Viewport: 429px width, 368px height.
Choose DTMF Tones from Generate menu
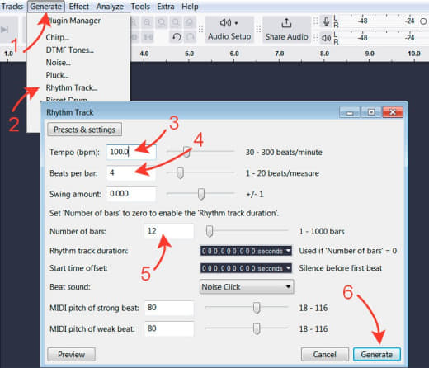[70, 50]
